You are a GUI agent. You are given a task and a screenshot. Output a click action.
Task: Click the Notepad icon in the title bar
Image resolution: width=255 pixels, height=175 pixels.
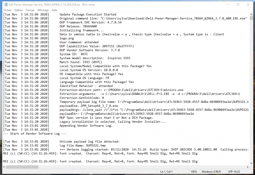click(6, 5)
